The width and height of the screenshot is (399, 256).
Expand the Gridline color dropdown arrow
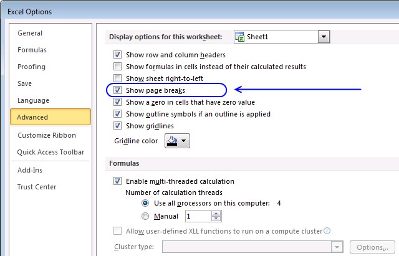coord(184,141)
